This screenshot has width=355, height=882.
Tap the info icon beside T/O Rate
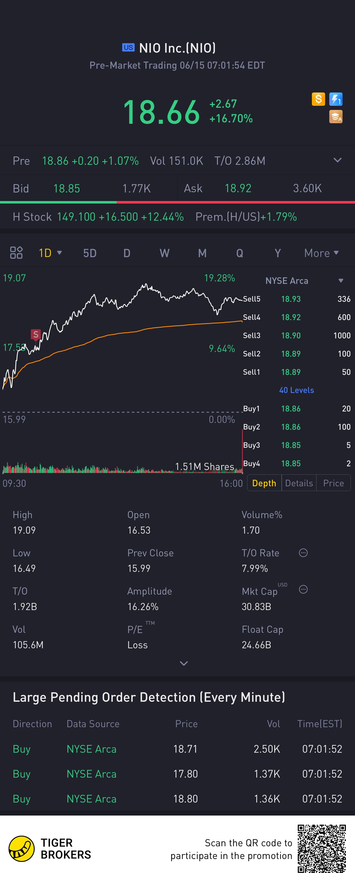303,553
